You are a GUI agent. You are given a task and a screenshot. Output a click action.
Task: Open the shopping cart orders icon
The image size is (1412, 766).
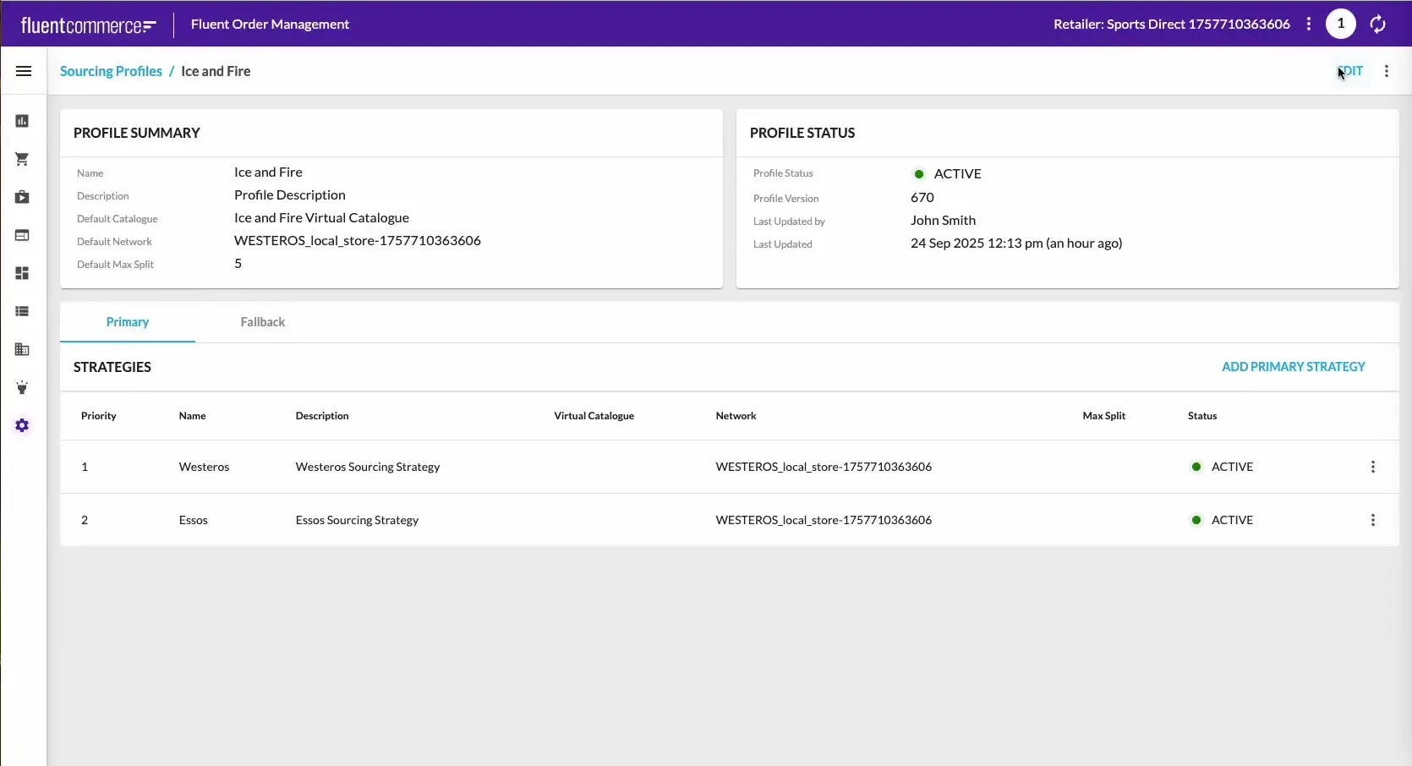pyautogui.click(x=23, y=159)
